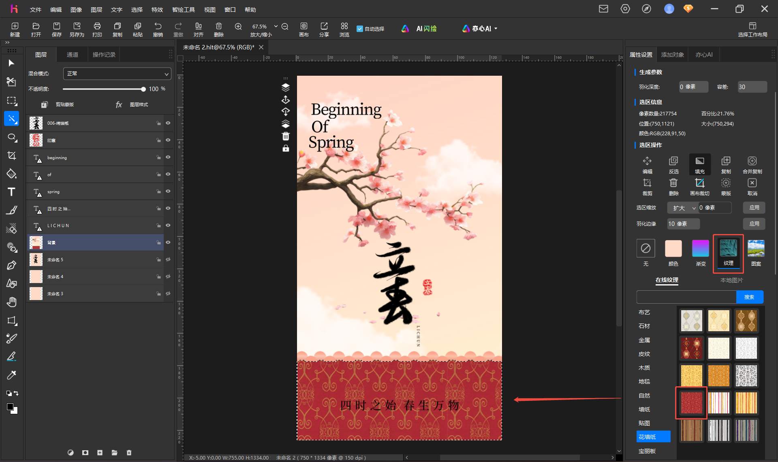Toggle visibility of the 印章 layer
The height and width of the screenshot is (462, 778).
168,140
